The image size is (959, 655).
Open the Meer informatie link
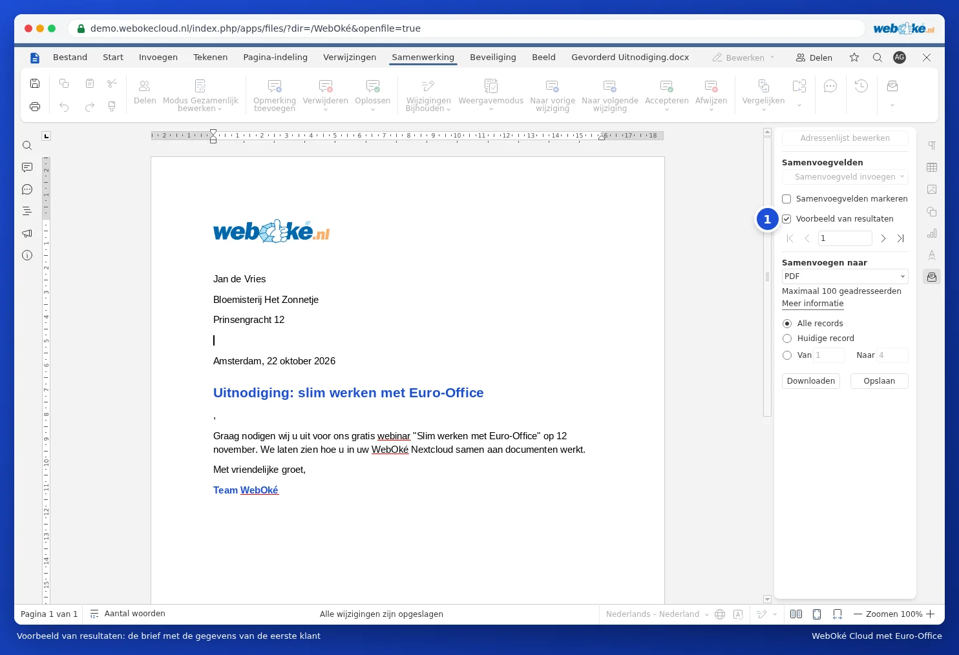tap(813, 304)
